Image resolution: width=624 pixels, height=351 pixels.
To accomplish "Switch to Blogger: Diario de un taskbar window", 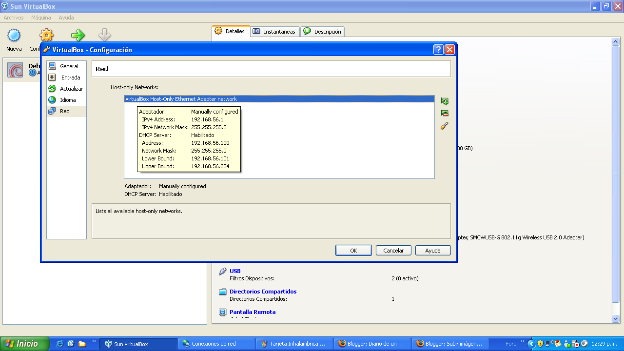I will coord(372,344).
